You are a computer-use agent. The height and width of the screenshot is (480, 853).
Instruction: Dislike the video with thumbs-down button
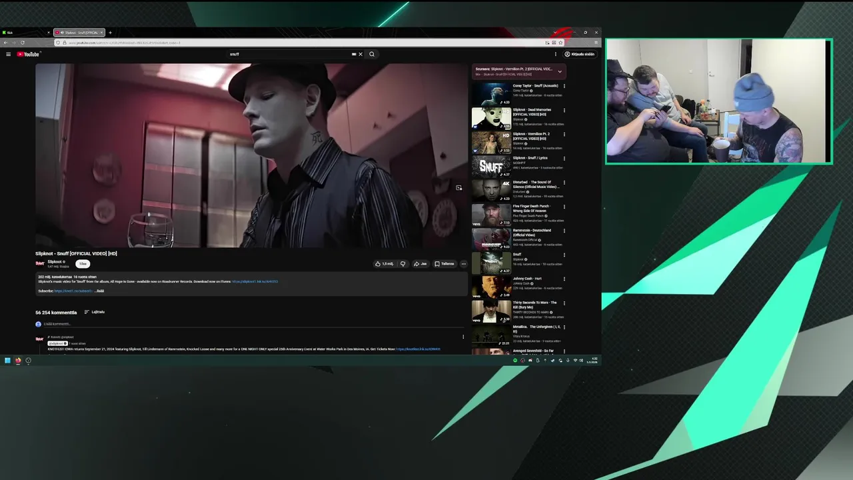coord(403,263)
